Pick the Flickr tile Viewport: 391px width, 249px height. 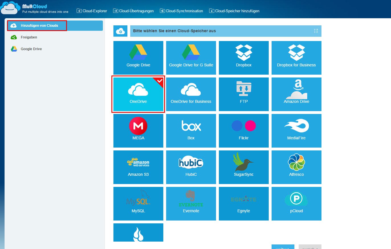(x=244, y=131)
